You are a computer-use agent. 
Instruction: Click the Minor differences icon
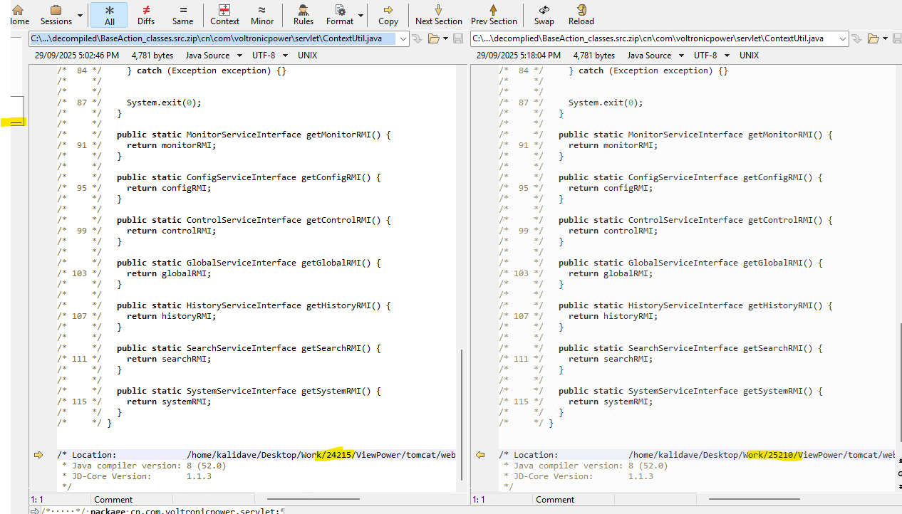tap(262, 14)
